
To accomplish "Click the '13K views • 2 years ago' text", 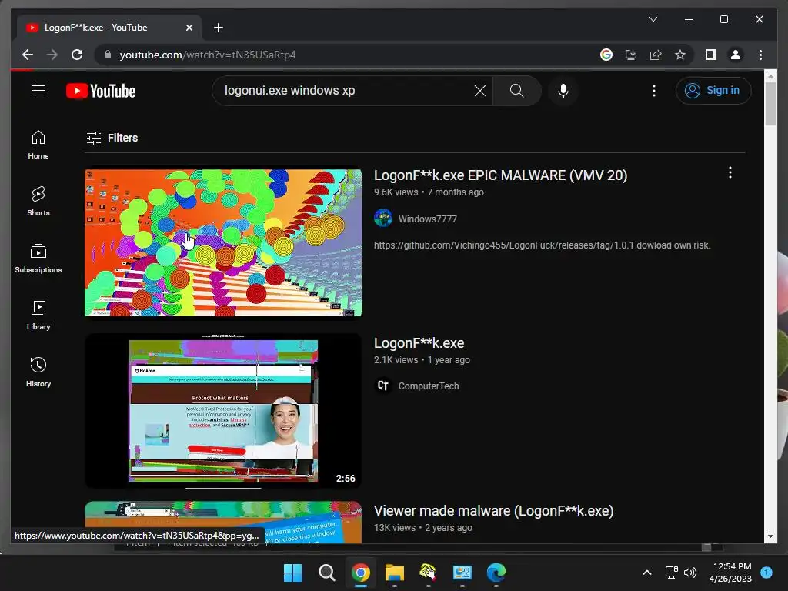I will [422, 528].
